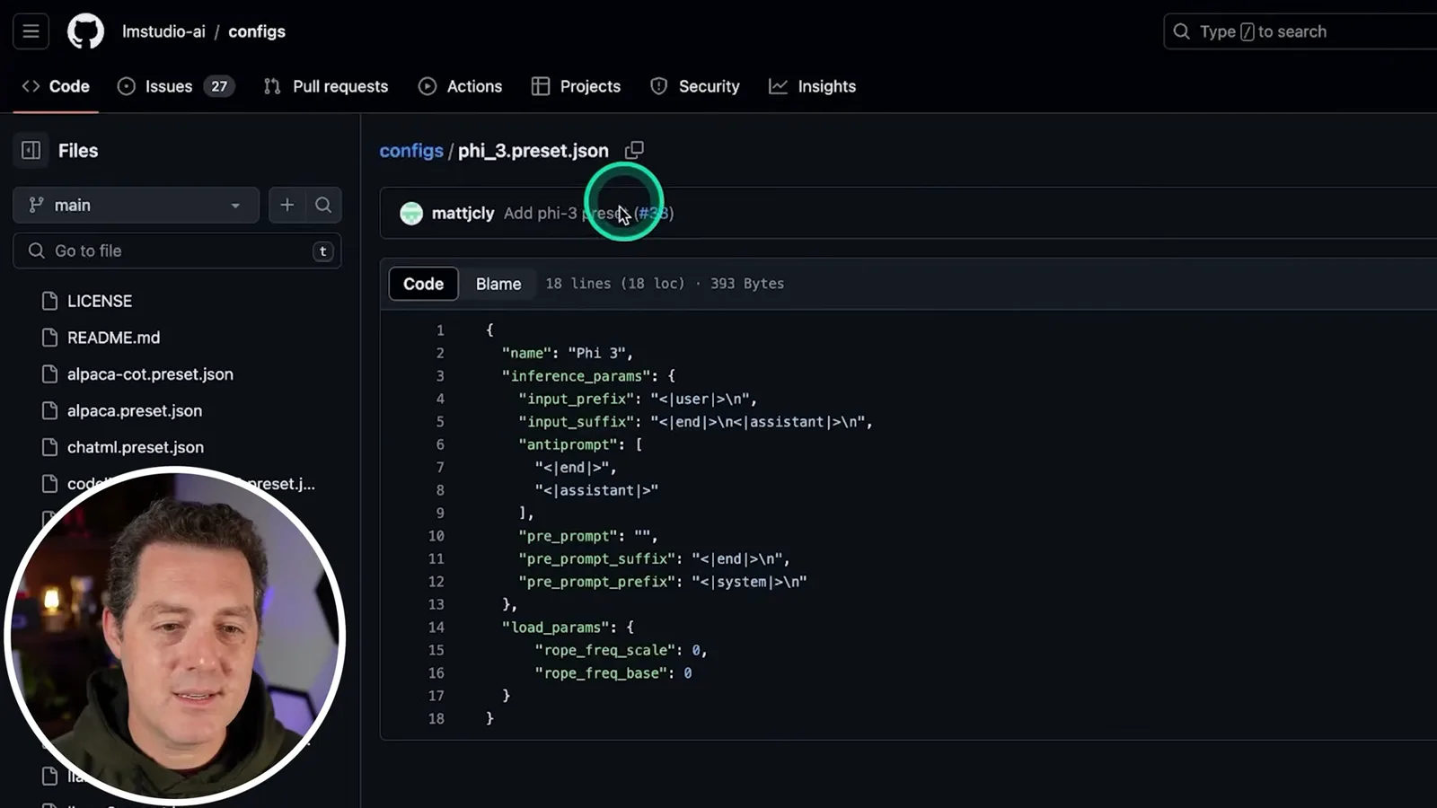Open the LICENSE file
This screenshot has height=808, width=1437.
pos(99,301)
